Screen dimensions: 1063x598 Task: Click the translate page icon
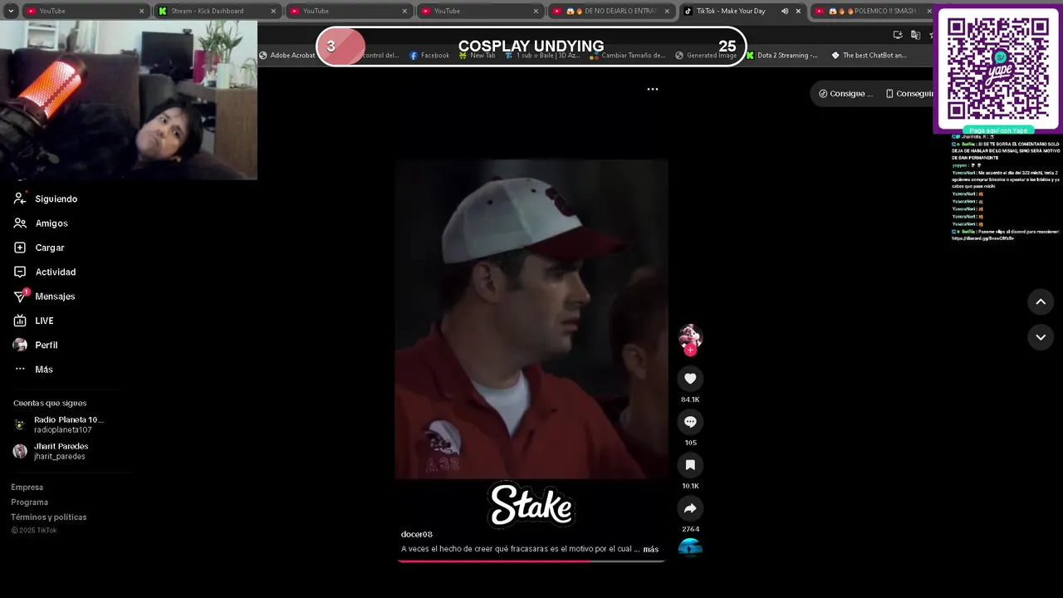pos(915,35)
